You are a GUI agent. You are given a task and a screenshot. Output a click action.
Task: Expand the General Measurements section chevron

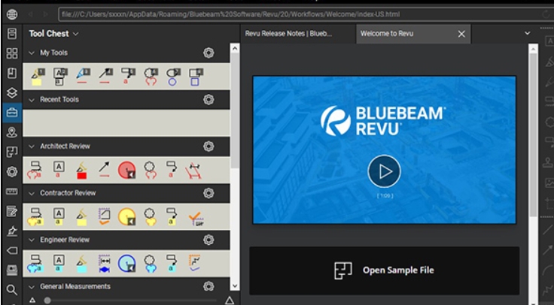[x=32, y=286]
